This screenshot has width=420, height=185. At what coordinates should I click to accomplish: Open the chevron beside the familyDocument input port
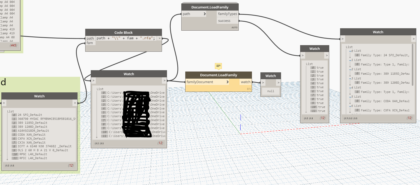(227, 82)
